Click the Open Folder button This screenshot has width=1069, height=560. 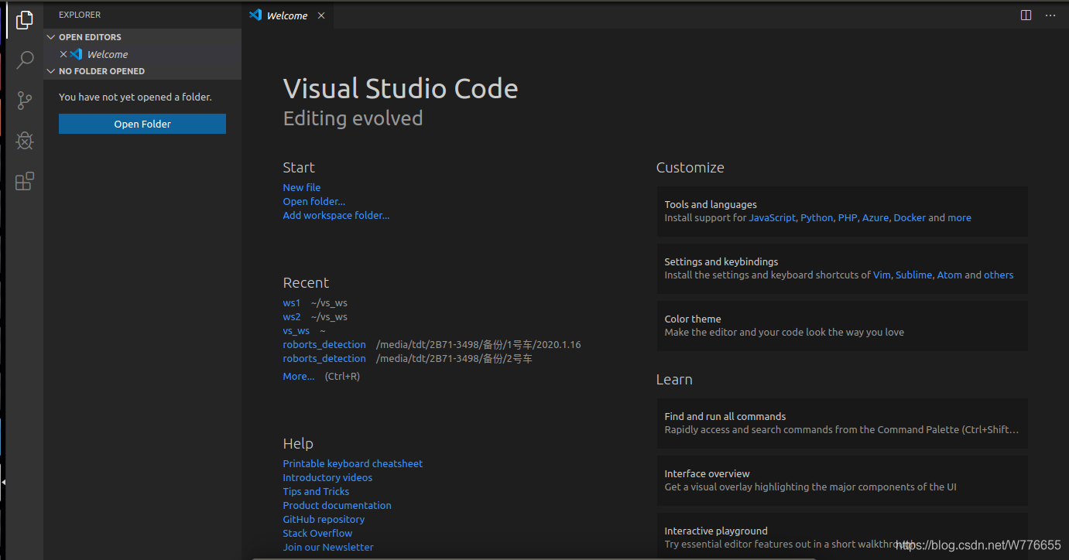[142, 124]
